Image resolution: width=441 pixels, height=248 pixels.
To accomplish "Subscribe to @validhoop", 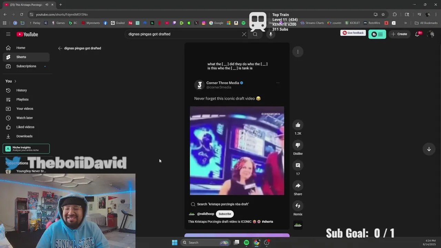I will coord(225,214).
